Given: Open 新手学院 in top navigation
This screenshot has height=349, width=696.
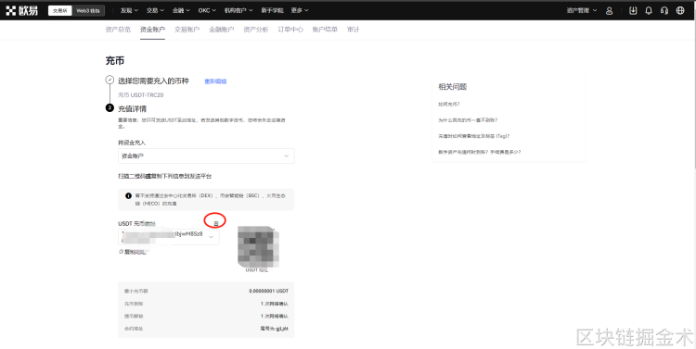Looking at the screenshot, I should coord(272,10).
